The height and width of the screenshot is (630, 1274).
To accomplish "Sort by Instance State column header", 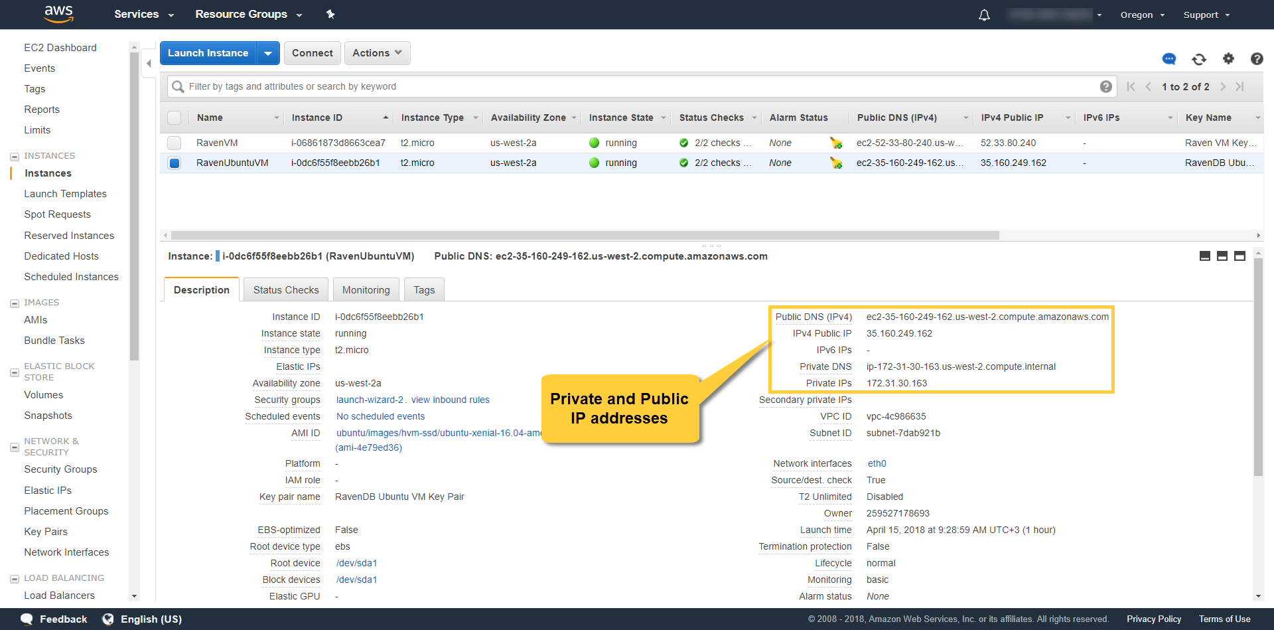I will click(626, 118).
